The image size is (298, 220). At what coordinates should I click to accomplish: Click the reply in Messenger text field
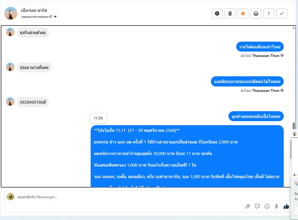(x=129, y=197)
